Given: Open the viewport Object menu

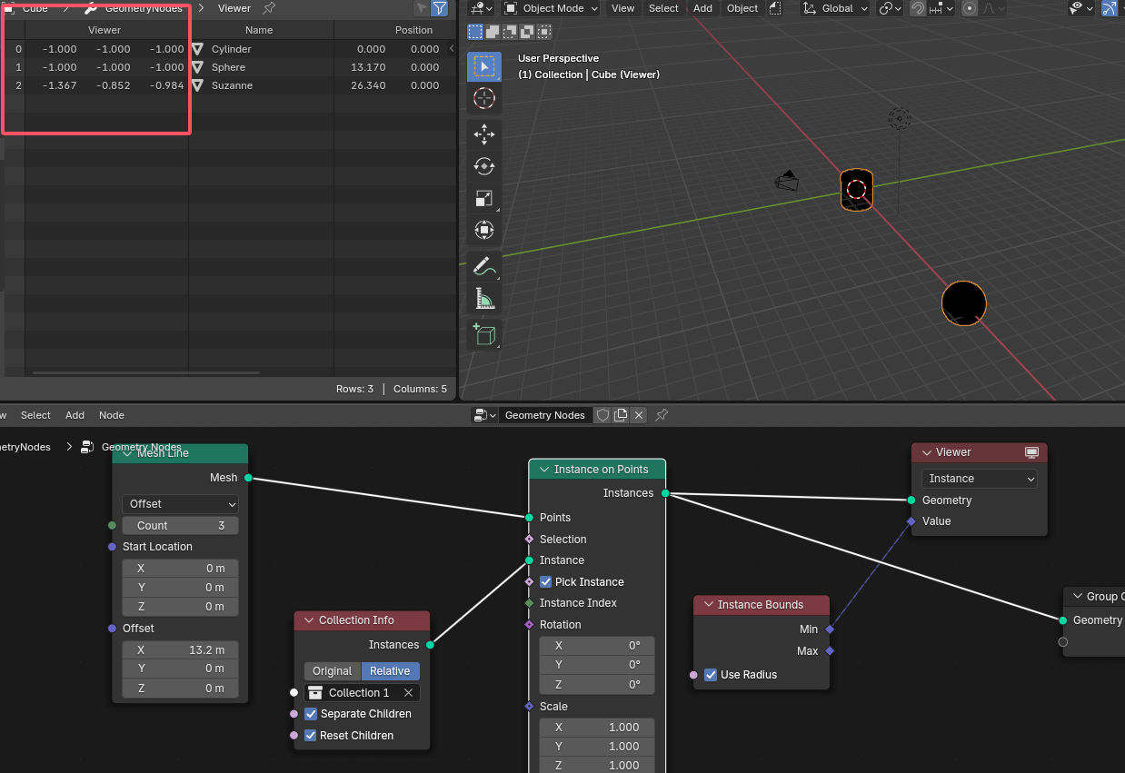Looking at the screenshot, I should click(742, 8).
